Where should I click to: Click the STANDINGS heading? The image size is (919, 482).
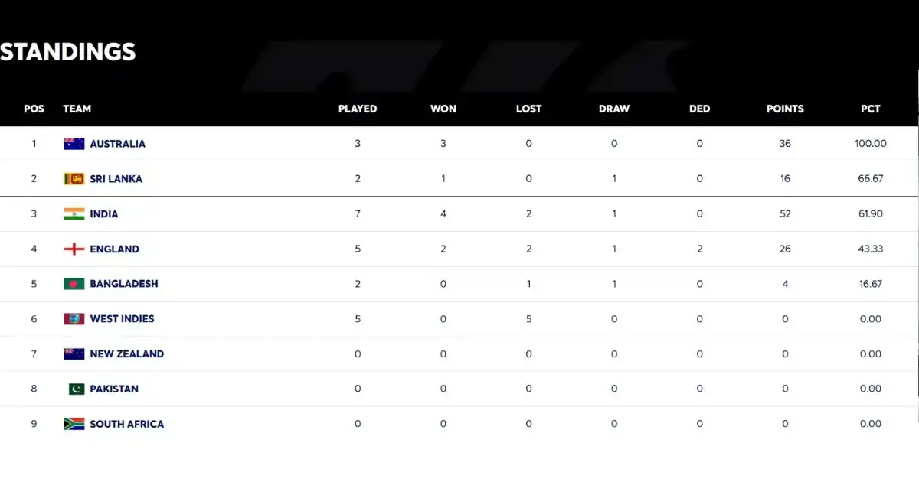coord(68,52)
